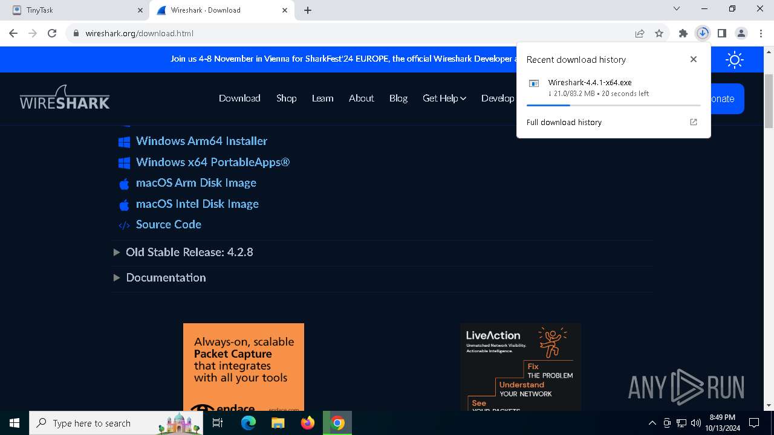Image resolution: width=774 pixels, height=435 pixels.
Task: Click the Chrome taskbar icon
Action: [337, 423]
